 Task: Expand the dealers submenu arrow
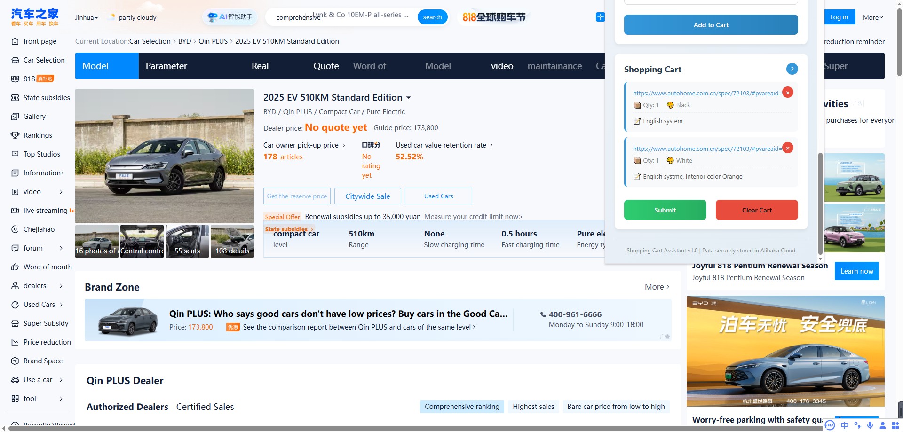coord(61,286)
